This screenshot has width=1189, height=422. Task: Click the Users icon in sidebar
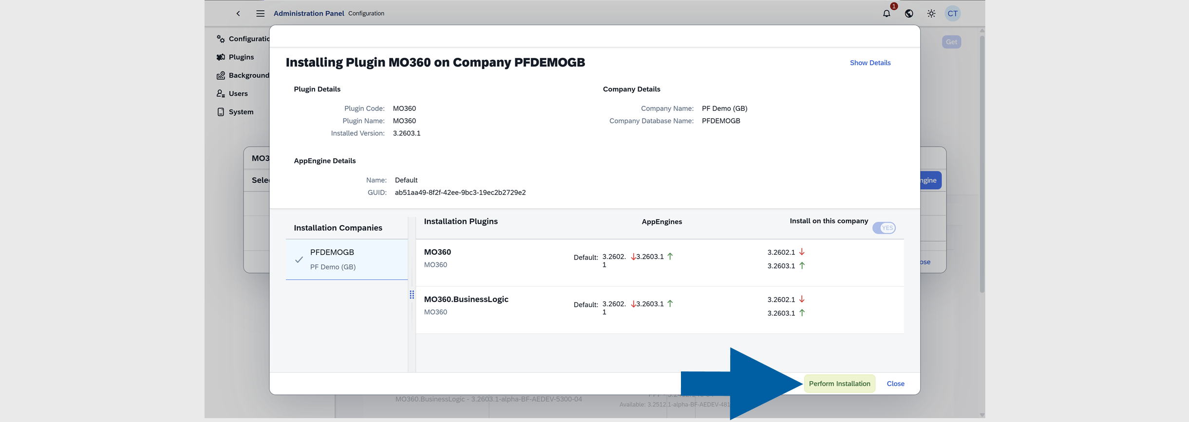point(221,93)
